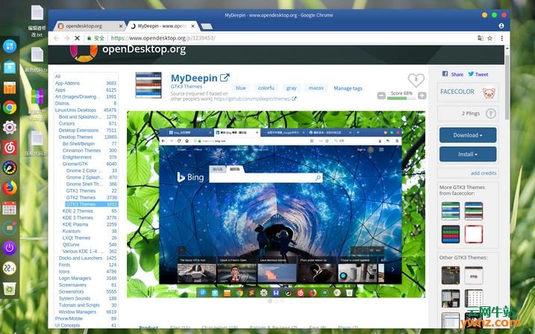Click the Facebook Share icon
This screenshot has width=535, height=334.
click(445, 74)
